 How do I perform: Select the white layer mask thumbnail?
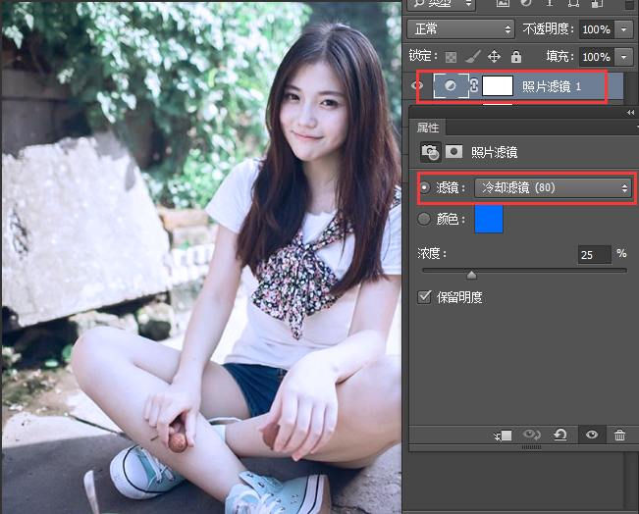[499, 86]
